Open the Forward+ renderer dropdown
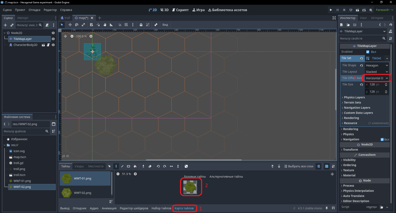 (384, 10)
